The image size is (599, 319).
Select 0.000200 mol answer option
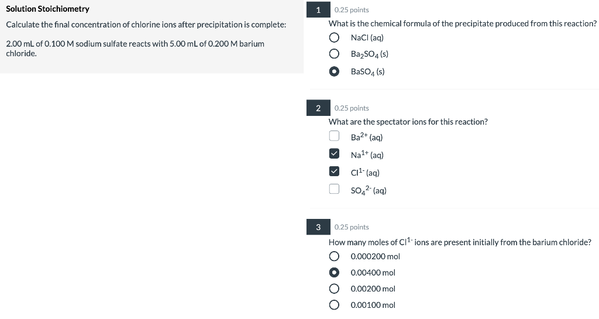pos(334,256)
